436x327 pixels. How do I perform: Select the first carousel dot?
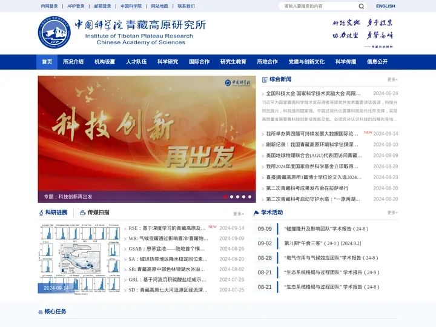(x=225, y=197)
